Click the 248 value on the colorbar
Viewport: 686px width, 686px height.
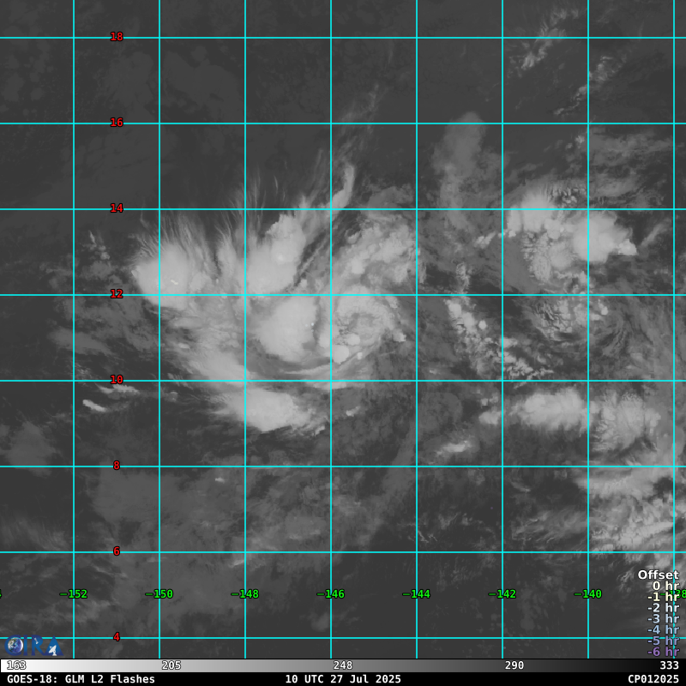[343, 665]
